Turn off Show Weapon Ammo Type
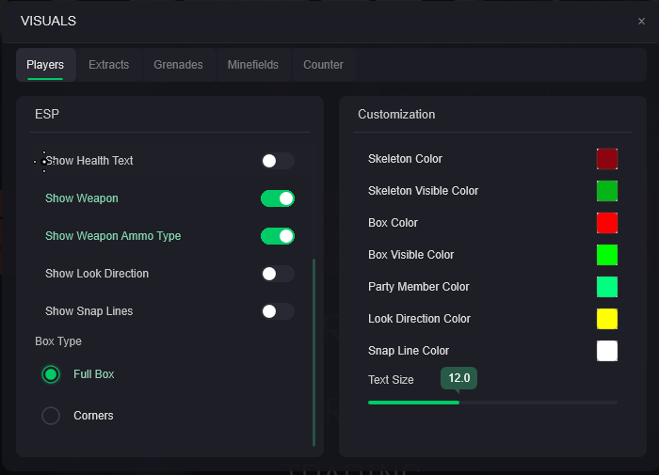The width and height of the screenshot is (659, 475). pyautogui.click(x=278, y=236)
